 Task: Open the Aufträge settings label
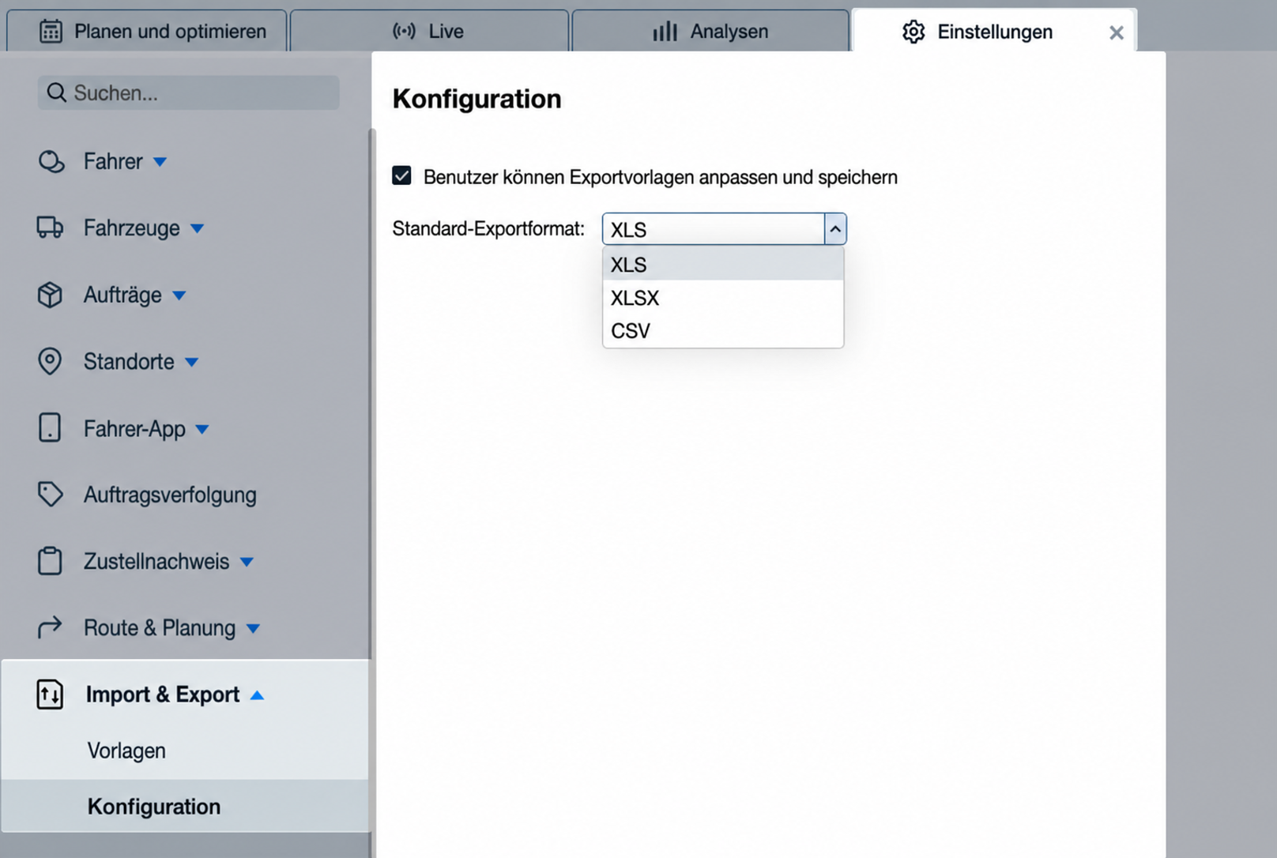122,295
